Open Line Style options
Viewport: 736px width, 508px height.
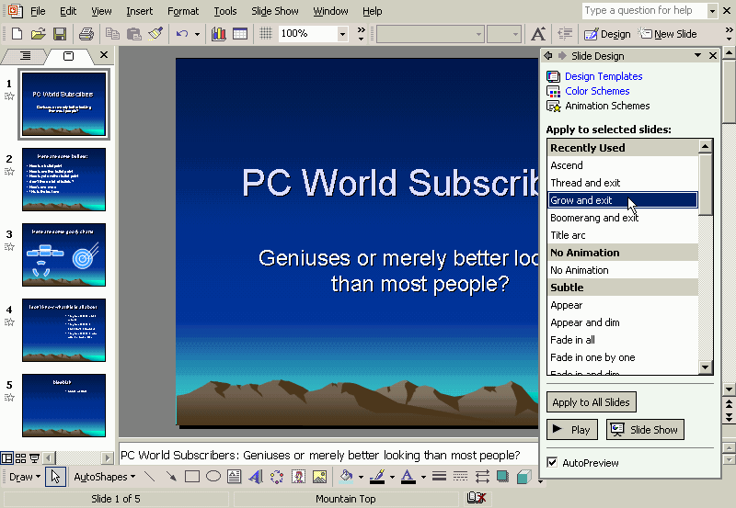[440, 477]
